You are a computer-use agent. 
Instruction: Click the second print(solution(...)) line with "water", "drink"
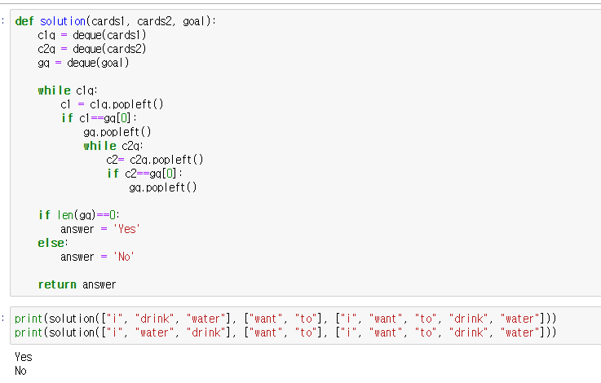point(285,332)
